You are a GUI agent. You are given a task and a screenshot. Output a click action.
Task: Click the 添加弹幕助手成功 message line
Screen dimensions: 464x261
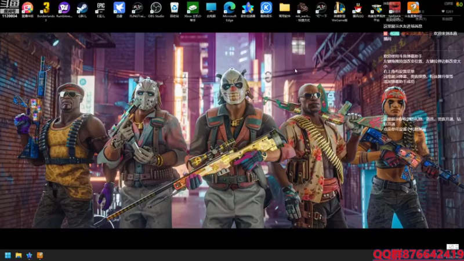[399, 81]
